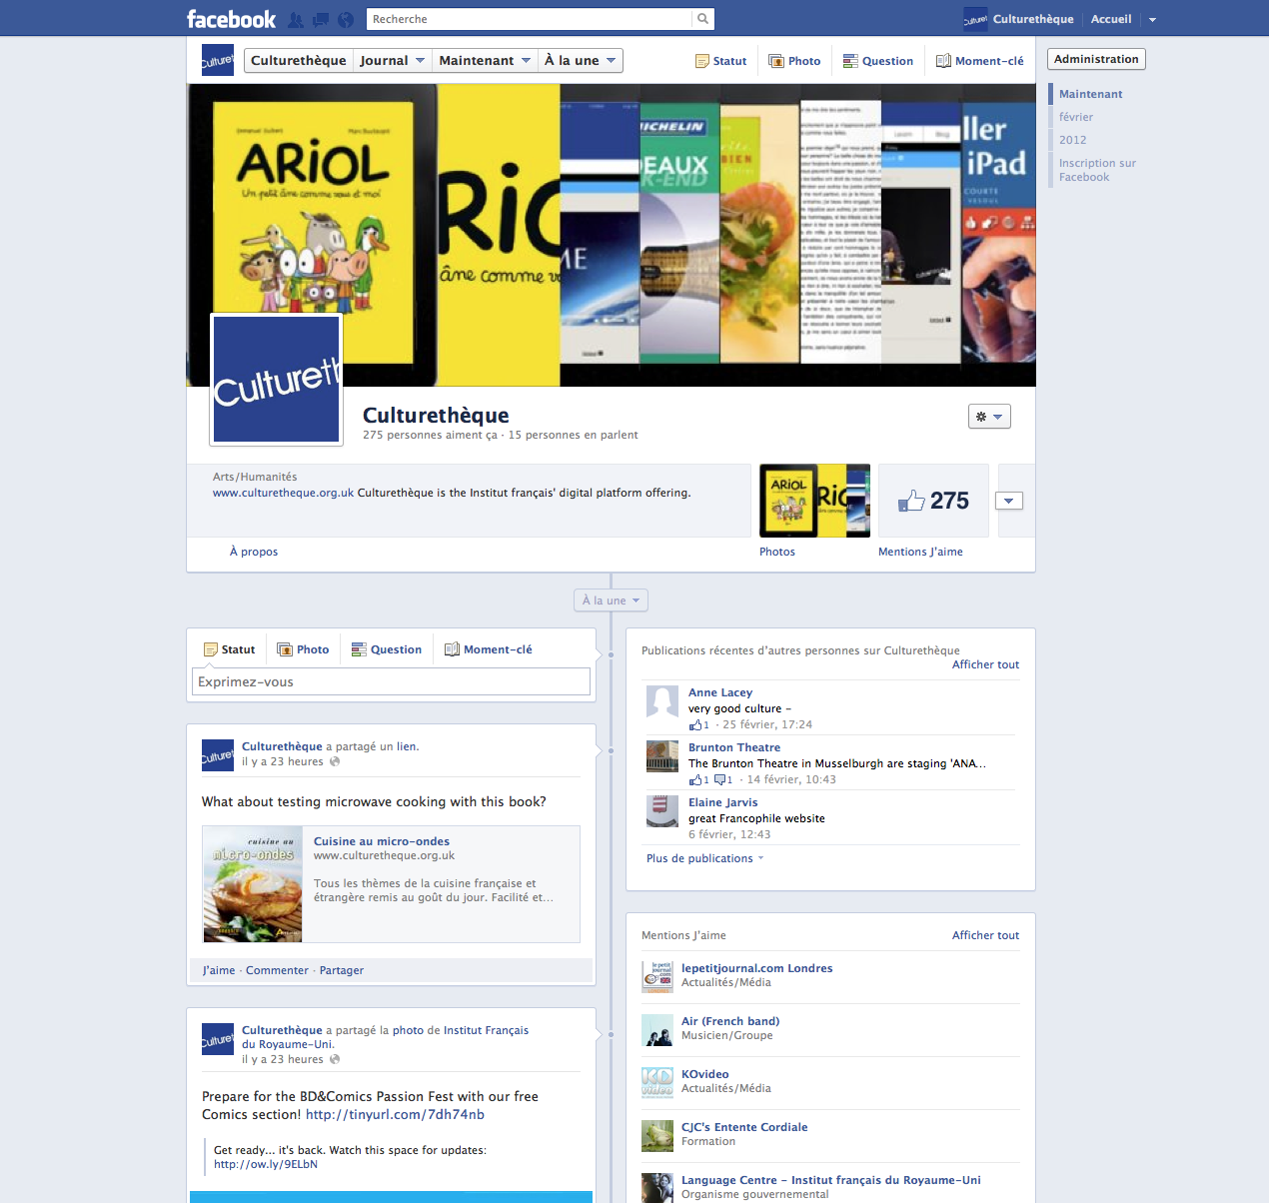This screenshot has height=1203, width=1269.
Task: Open the Journal dropdown
Action: click(392, 60)
